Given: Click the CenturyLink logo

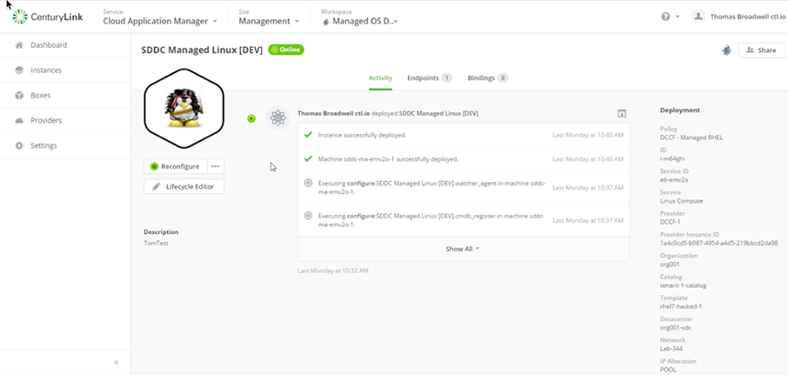Looking at the screenshot, I should (48, 17).
